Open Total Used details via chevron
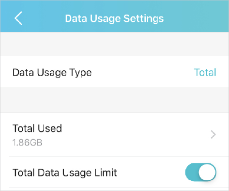This screenshot has width=229, height=191. tap(213, 135)
